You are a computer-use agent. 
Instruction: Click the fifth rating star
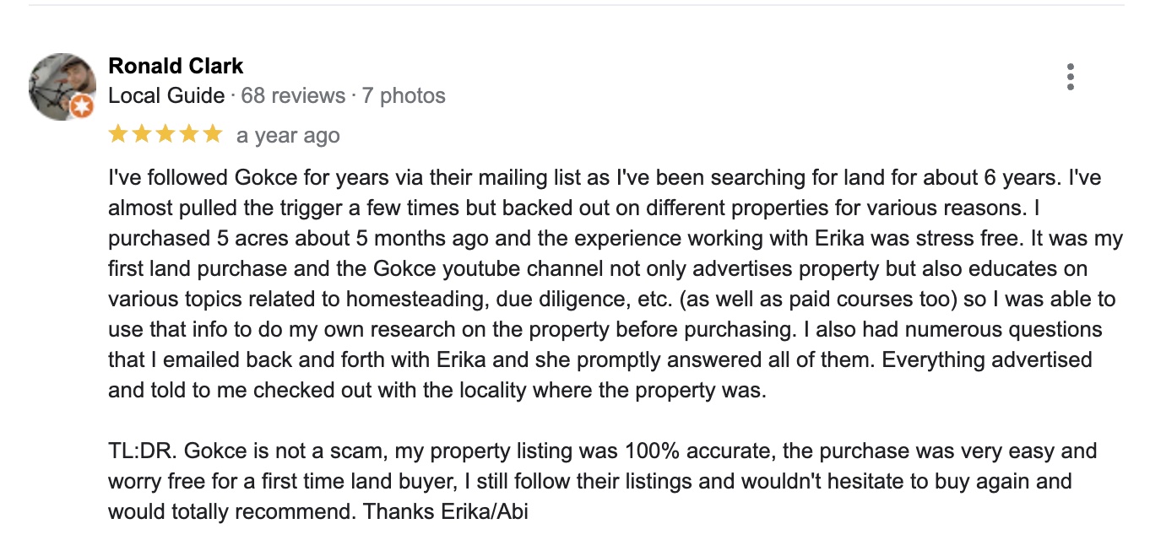point(213,134)
